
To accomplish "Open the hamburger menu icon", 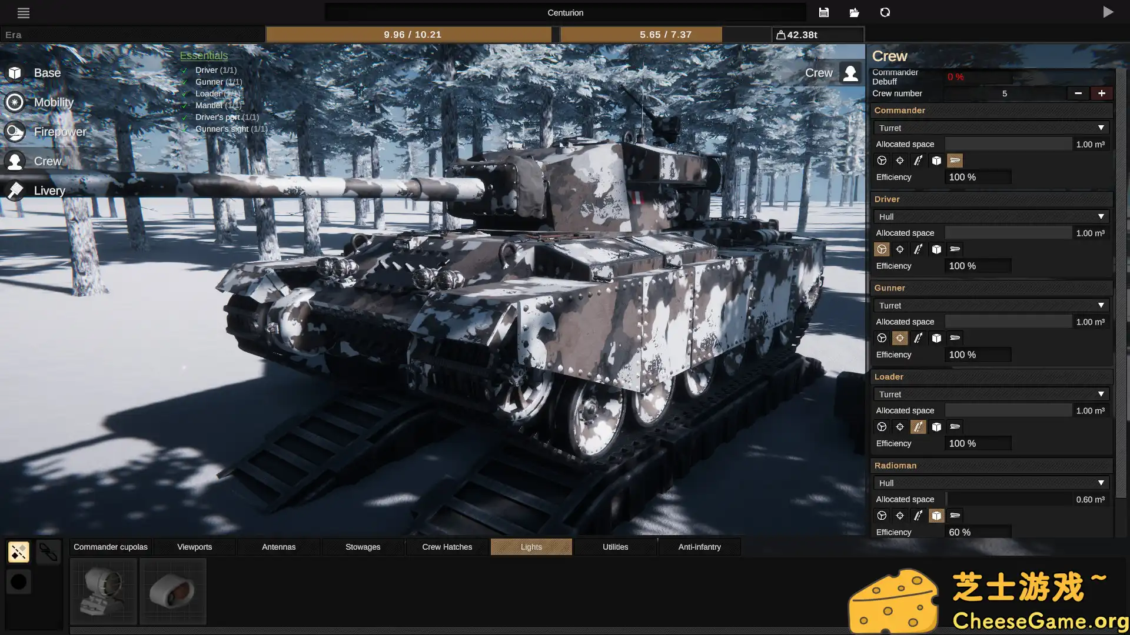I will coord(24,12).
